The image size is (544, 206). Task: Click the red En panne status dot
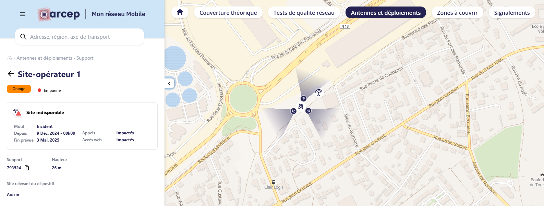coord(39,90)
